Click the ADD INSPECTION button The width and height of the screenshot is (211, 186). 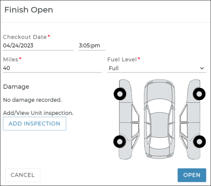click(34, 124)
